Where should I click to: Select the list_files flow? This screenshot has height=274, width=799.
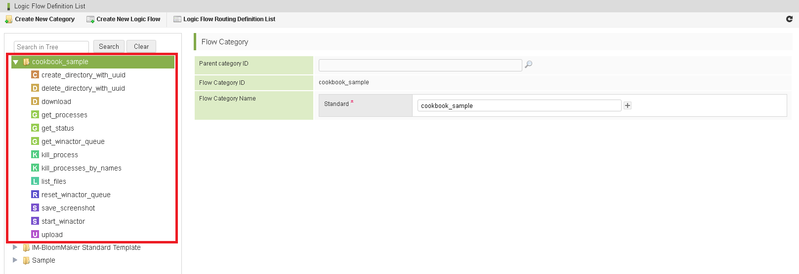[54, 181]
